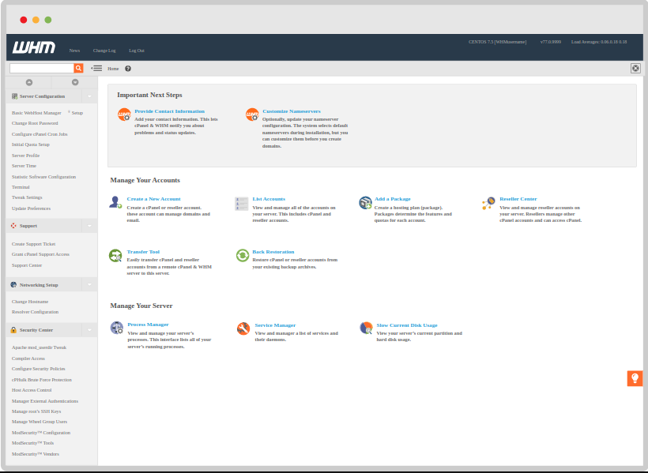Screen dimensions: 648x473
Task: Open Tweak Settings
Action: pyautogui.click(x=27, y=197)
